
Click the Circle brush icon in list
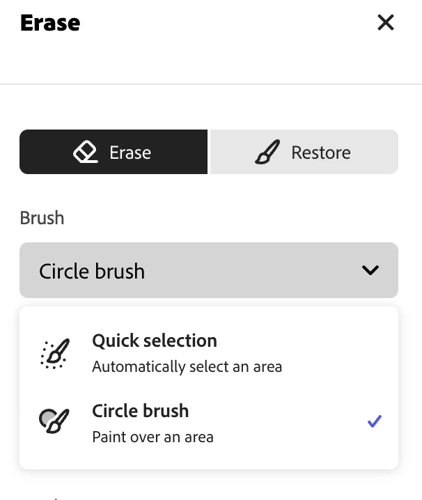[53, 421]
